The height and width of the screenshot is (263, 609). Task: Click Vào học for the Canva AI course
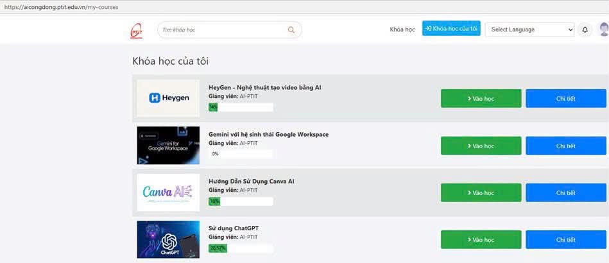tap(481, 192)
